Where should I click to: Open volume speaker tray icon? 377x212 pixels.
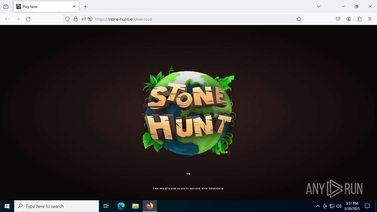pyautogui.click(x=339, y=206)
